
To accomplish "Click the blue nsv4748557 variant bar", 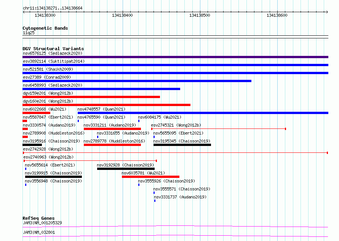I will point(203,113).
